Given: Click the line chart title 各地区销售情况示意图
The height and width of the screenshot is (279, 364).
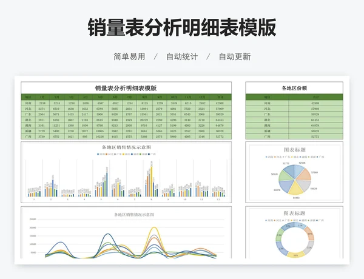Looking at the screenshot, I should coord(134,215).
